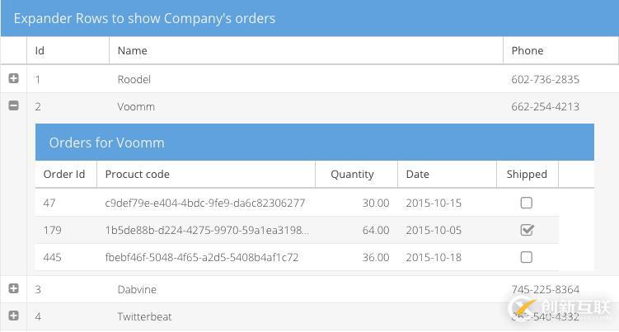619x332 pixels.
Task: Select product code cell starting c9def79e
Action: [x=205, y=203]
